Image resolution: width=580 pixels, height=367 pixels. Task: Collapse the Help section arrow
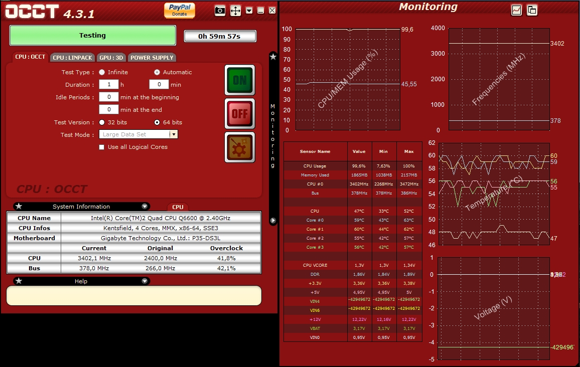[144, 281]
